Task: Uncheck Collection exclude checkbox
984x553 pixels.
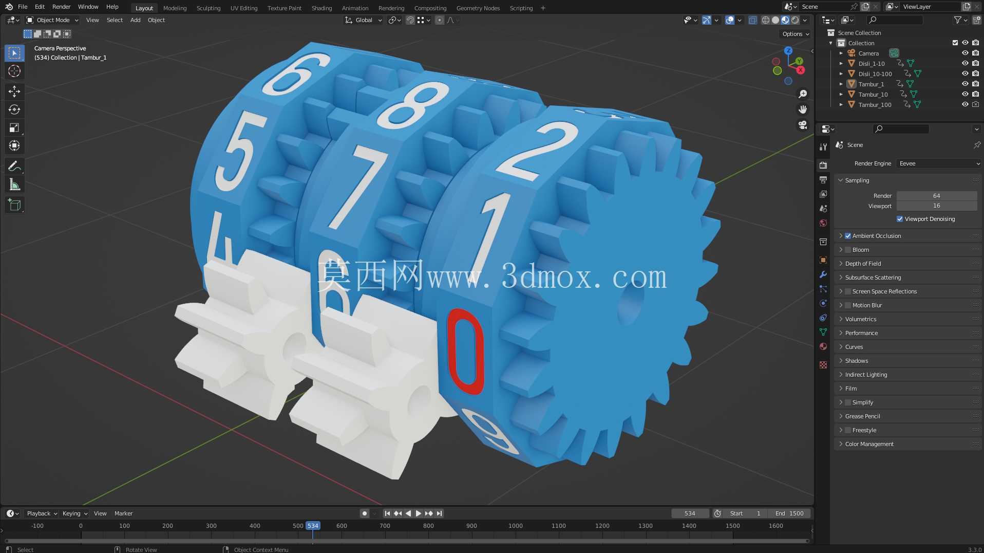Action: tap(955, 43)
